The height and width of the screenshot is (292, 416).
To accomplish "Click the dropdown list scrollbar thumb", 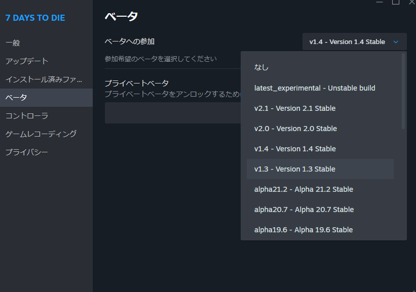I will [x=403, y=91].
